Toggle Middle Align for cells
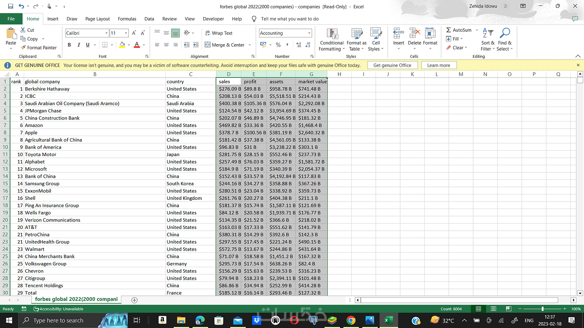The image size is (584, 328). point(166,33)
